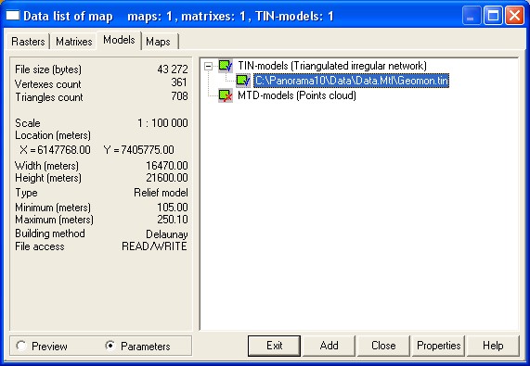Click the Triangles count value 708

179,96
